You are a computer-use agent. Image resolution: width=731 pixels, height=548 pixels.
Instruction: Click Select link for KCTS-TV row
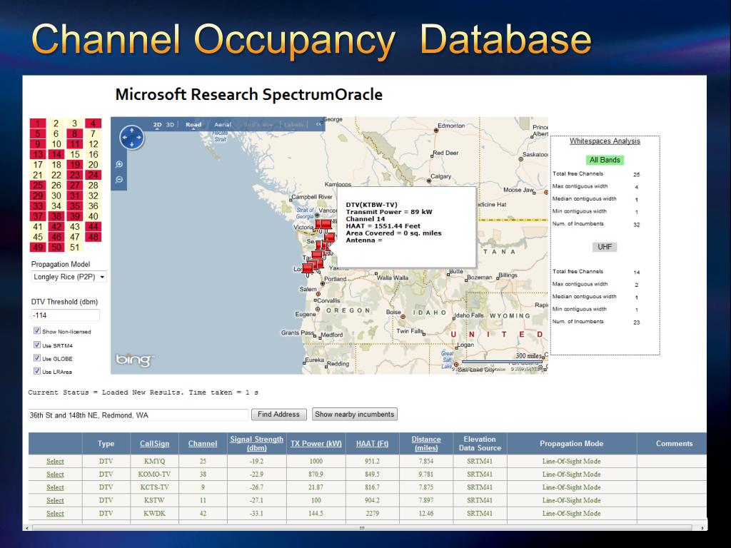pyautogui.click(x=55, y=487)
